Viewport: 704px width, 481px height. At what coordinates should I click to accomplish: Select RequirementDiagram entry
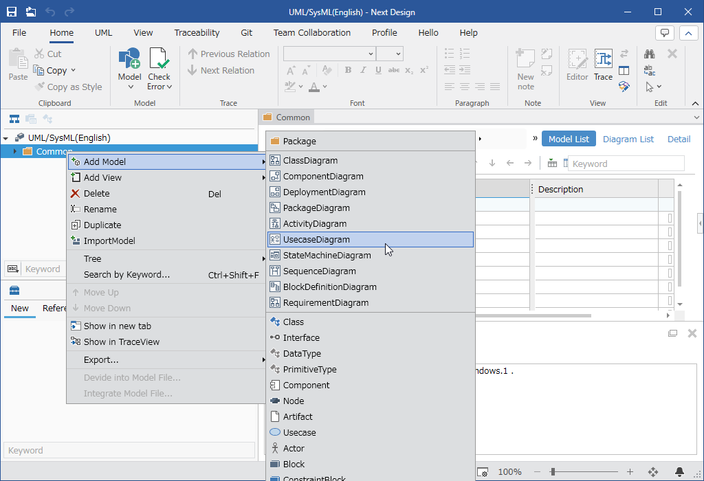pos(371,303)
